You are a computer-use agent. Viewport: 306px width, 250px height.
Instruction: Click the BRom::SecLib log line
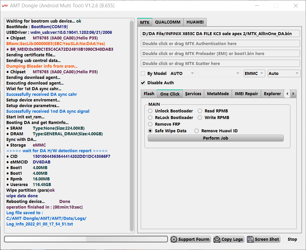pyautogui.click(x=56, y=43)
